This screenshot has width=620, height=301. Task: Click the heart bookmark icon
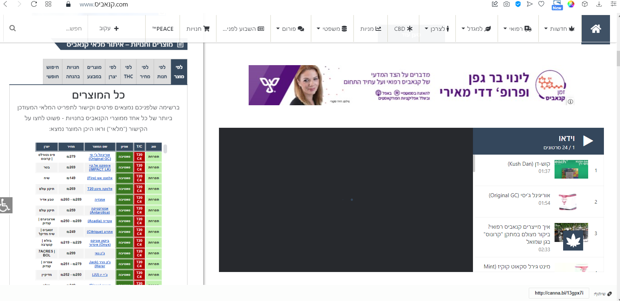click(x=541, y=4)
